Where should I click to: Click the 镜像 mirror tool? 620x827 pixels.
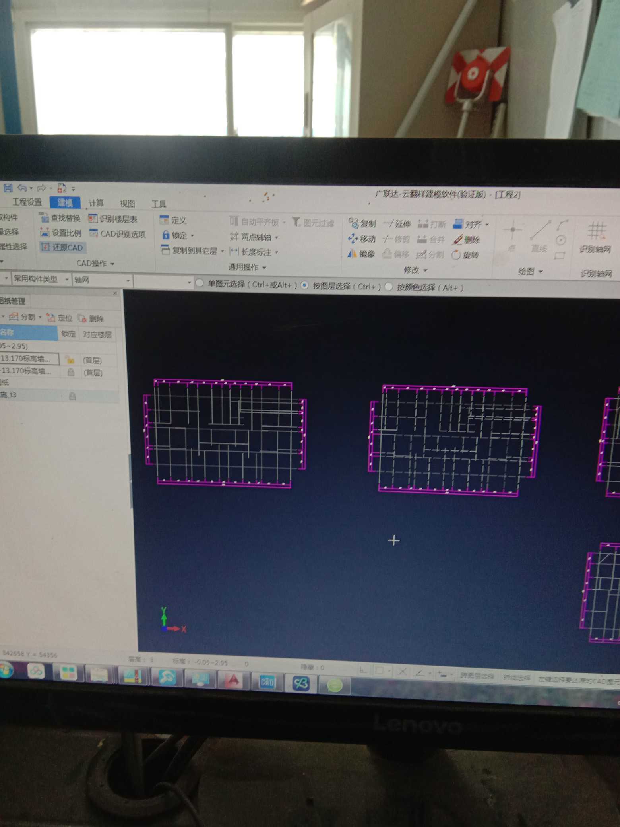click(x=361, y=254)
